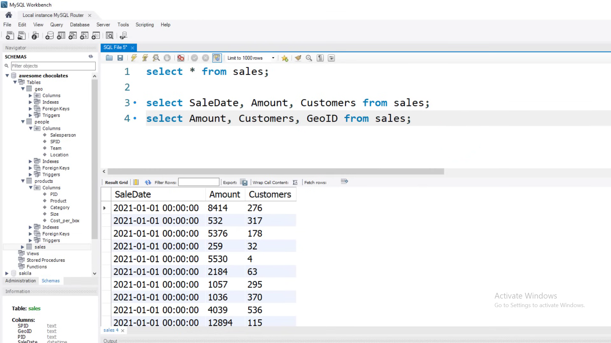
Task: Expand the sales table node
Action: 23,247
